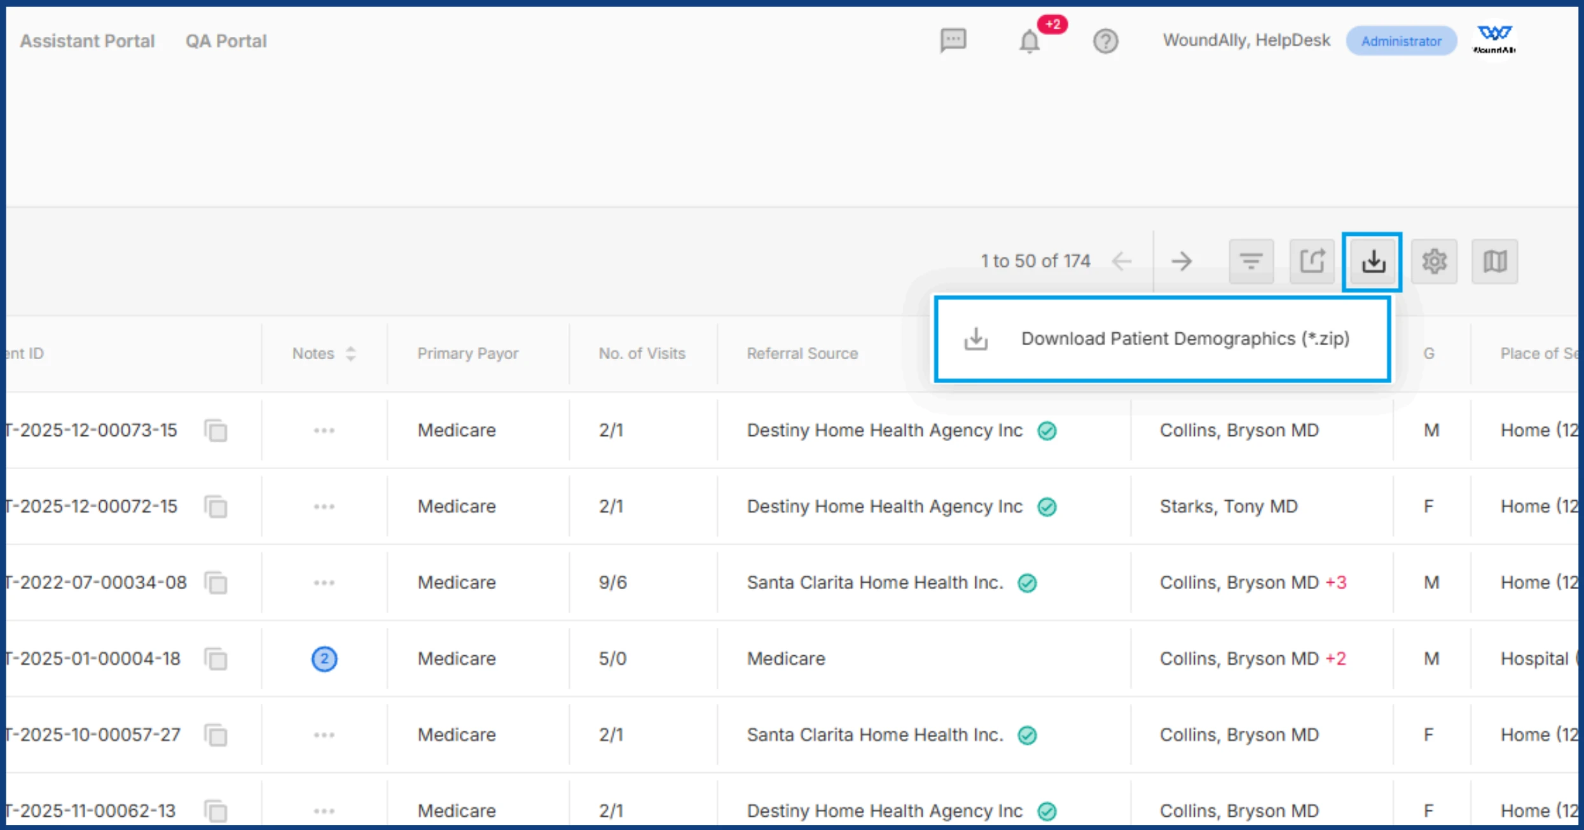Open the notes badge showing 2
This screenshot has height=830, width=1584.
click(324, 659)
